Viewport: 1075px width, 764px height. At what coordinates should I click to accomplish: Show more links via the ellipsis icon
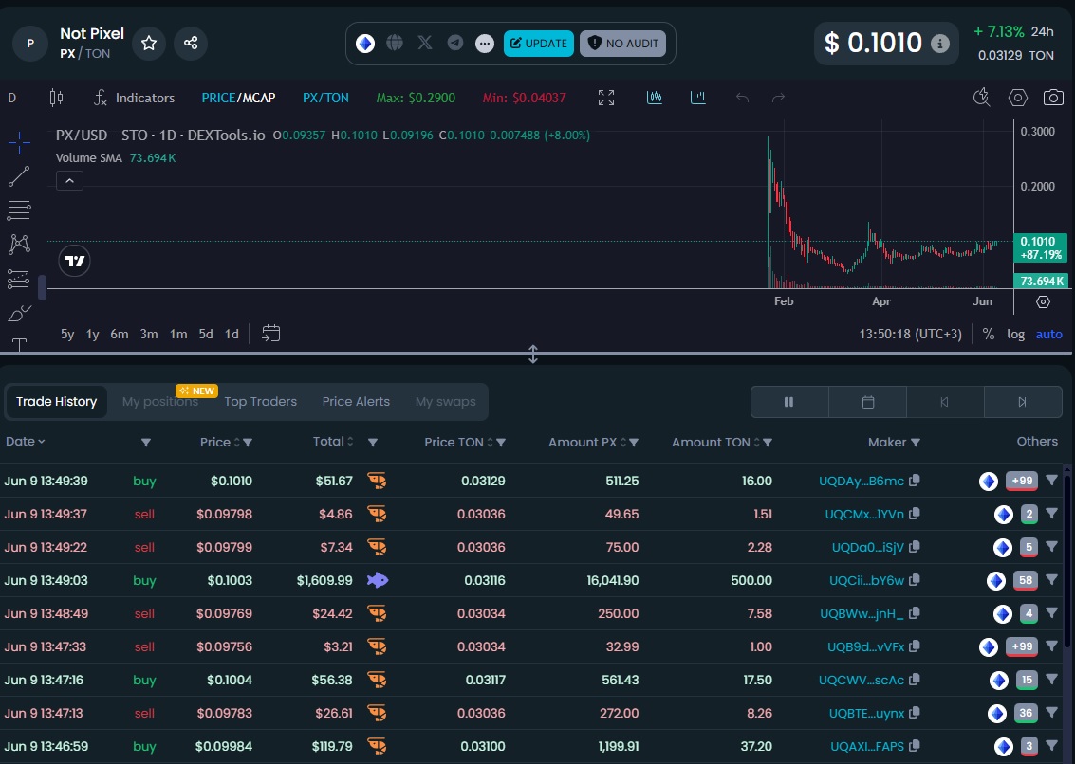click(x=485, y=44)
